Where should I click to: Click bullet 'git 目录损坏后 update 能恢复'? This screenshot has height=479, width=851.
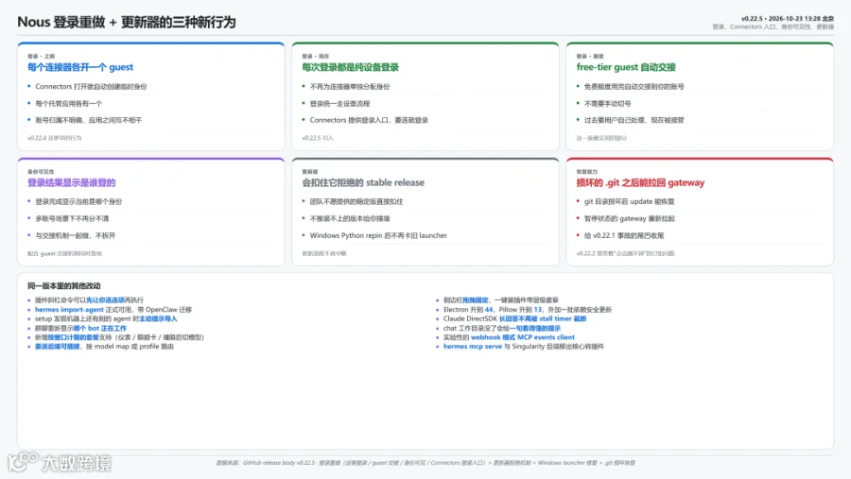coord(629,202)
